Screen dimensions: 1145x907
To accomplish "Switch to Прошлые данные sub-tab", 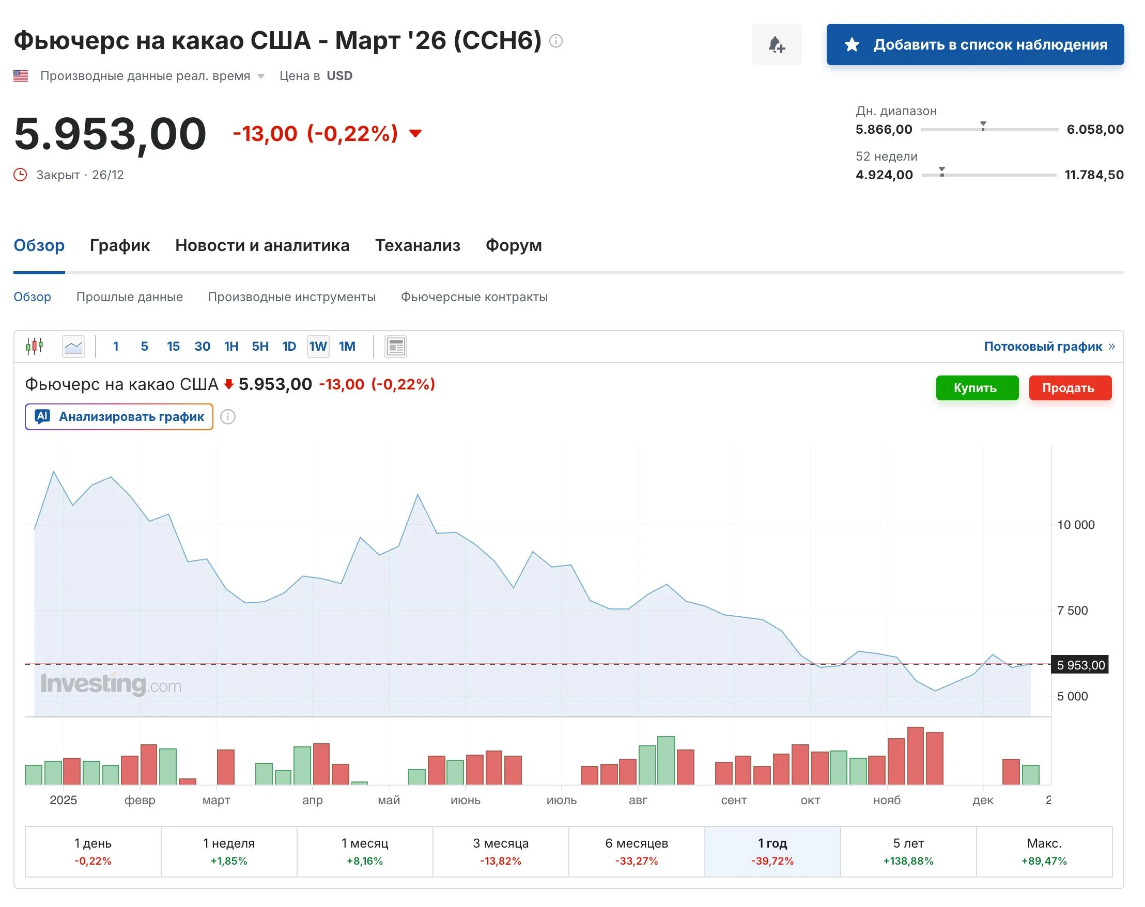I will point(129,297).
